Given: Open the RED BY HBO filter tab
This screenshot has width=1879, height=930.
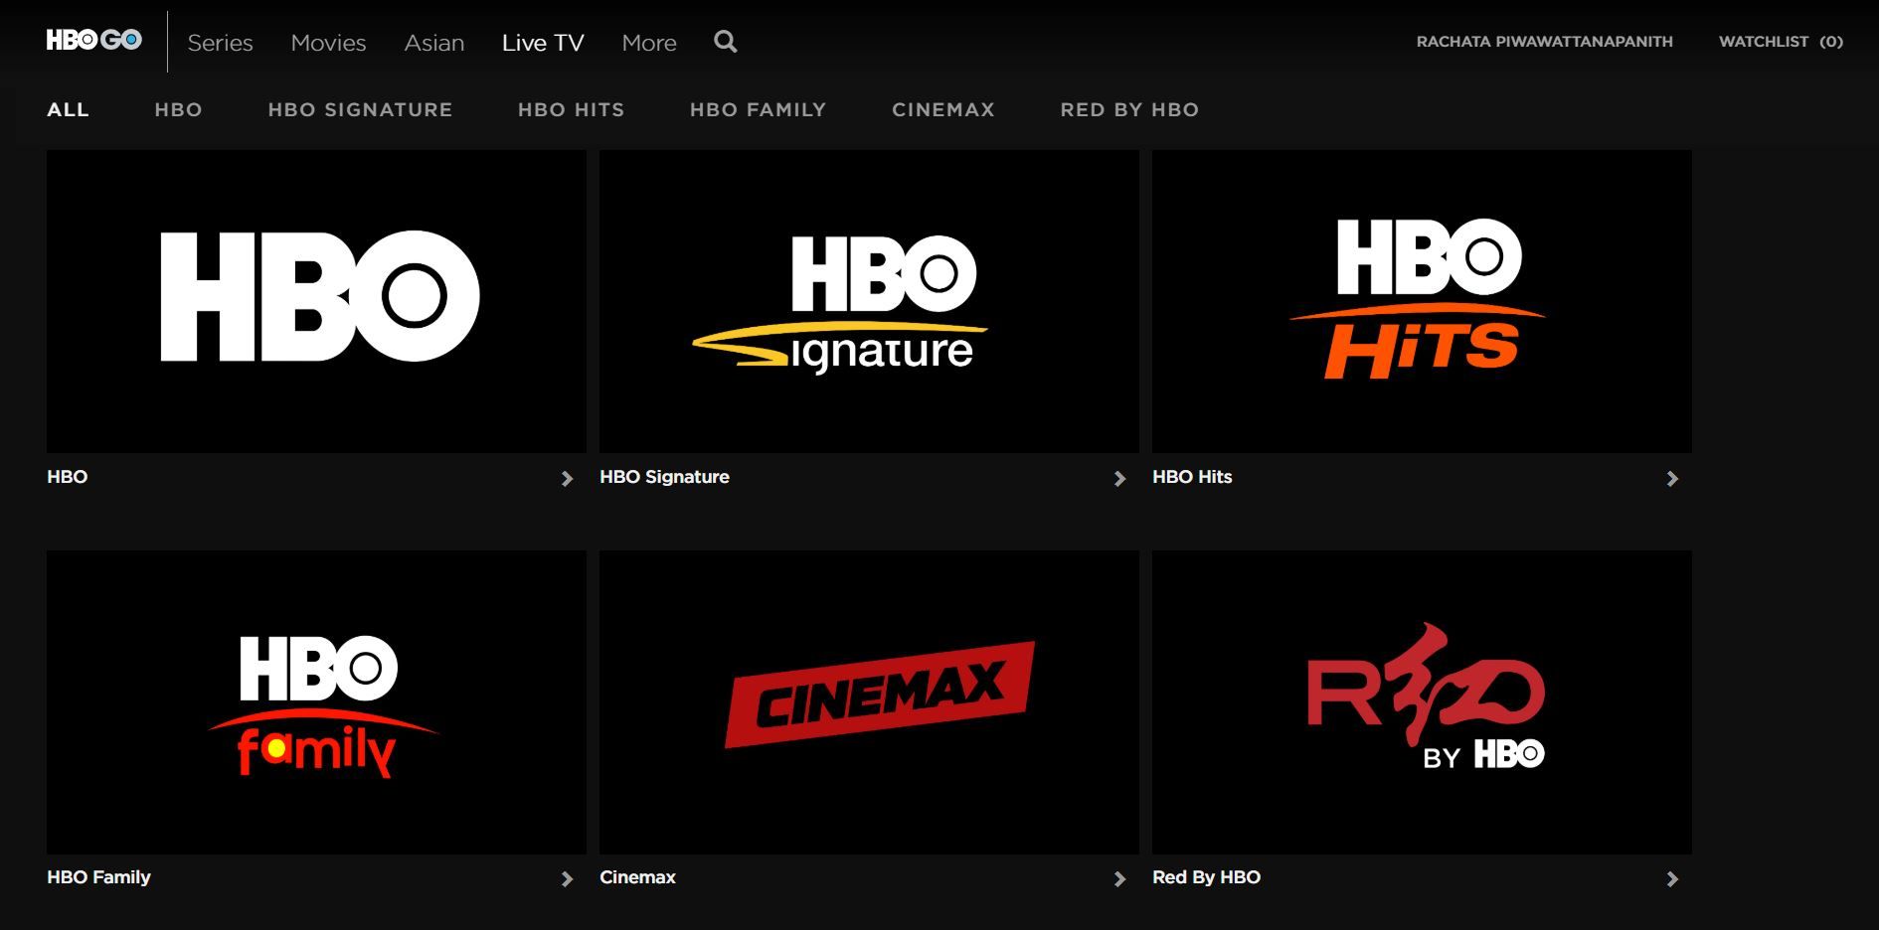Looking at the screenshot, I should [x=1129, y=109].
